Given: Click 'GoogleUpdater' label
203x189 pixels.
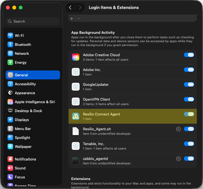Looking at the screenshot, I should (96, 84).
